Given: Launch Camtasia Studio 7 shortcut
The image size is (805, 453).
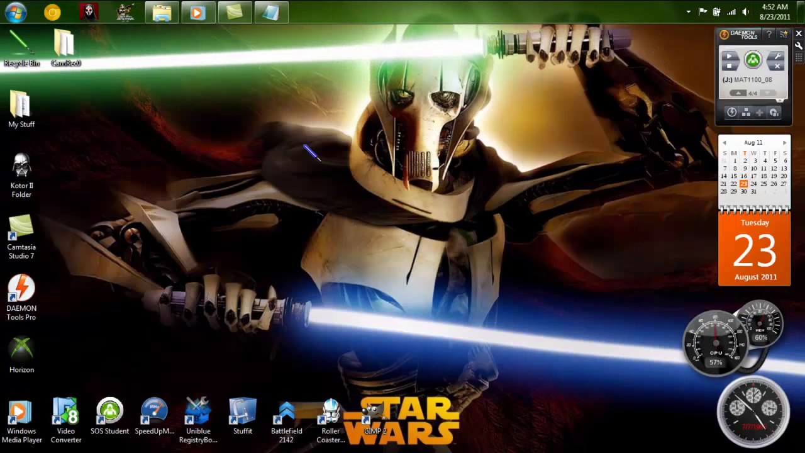Looking at the screenshot, I should [x=21, y=237].
